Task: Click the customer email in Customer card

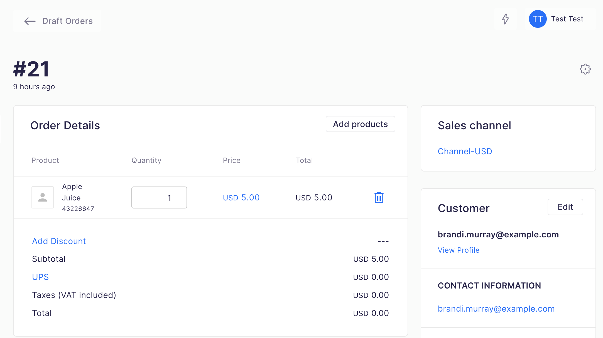Action: pyautogui.click(x=498, y=234)
